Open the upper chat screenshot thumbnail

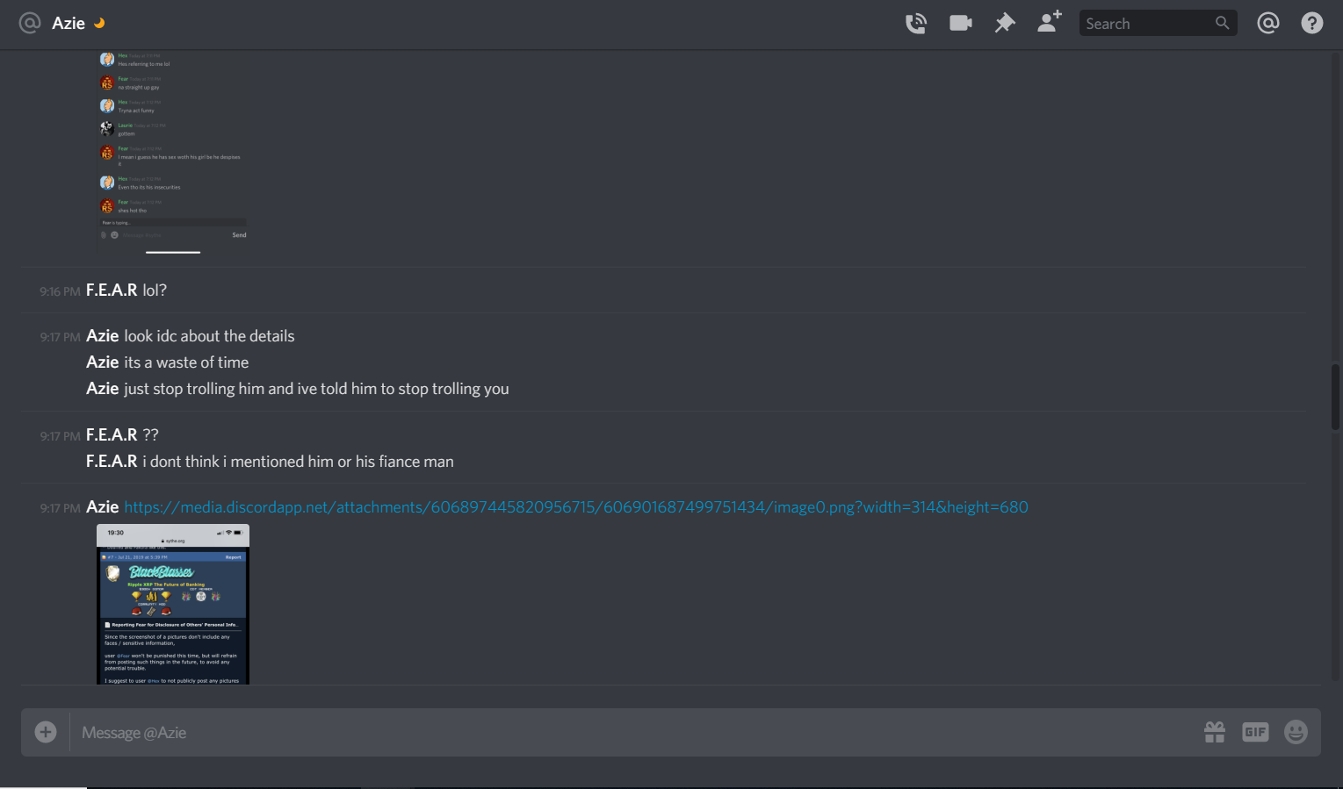[173, 153]
